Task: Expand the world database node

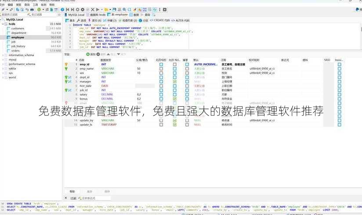Action: click(x=3, y=78)
